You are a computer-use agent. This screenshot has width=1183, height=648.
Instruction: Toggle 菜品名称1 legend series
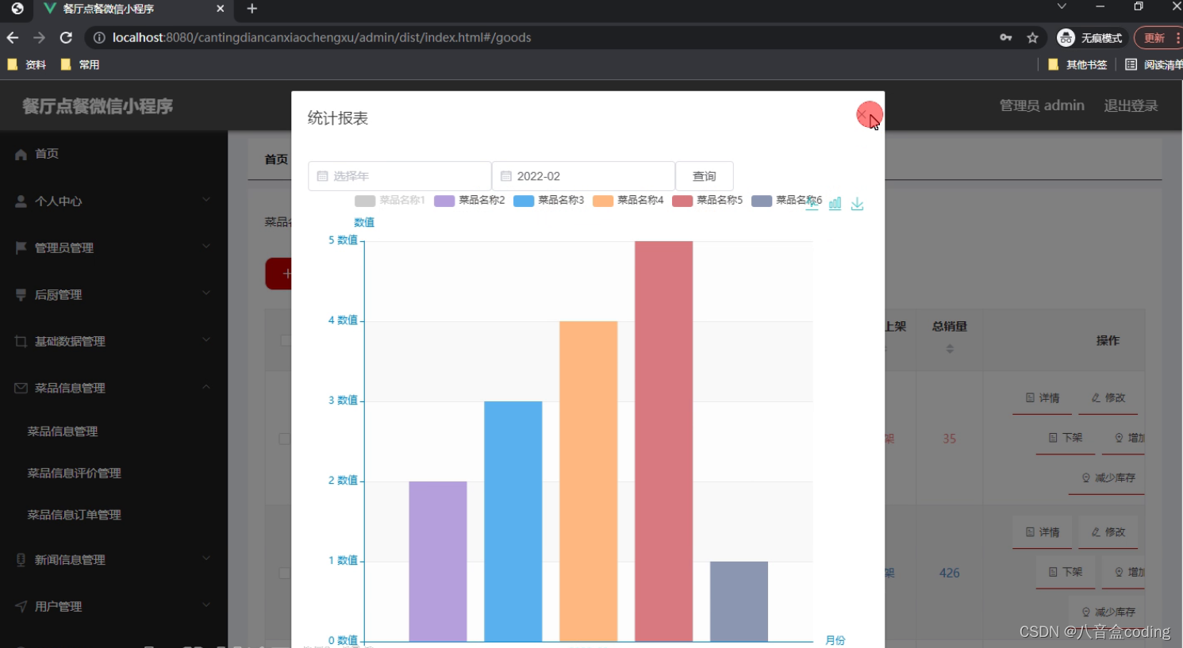click(x=390, y=201)
